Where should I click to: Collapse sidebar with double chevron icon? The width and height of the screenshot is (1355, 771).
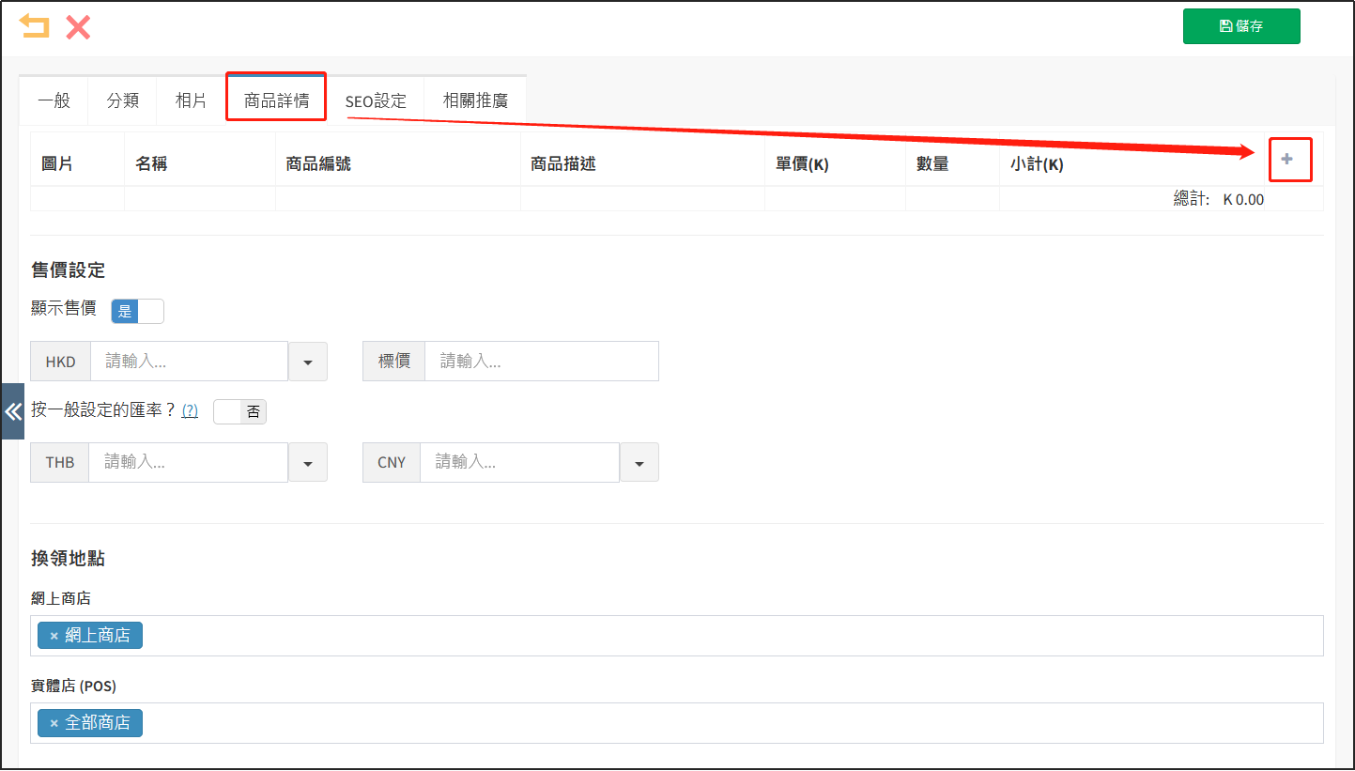12,411
